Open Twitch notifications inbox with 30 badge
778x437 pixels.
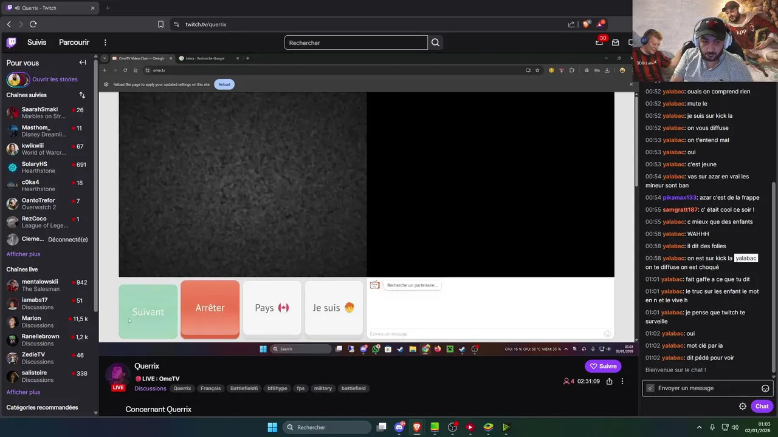(600, 42)
